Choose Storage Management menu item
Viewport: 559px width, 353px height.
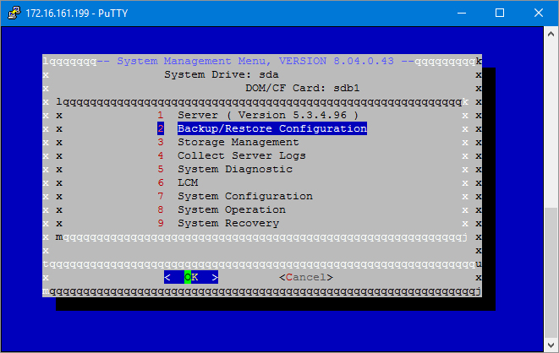click(238, 142)
